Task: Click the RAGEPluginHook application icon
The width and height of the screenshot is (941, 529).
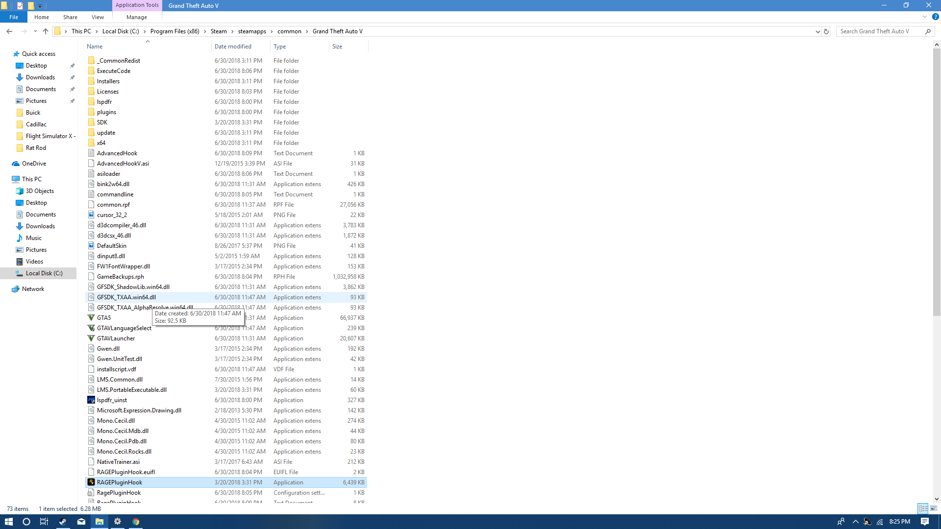Action: coord(91,482)
